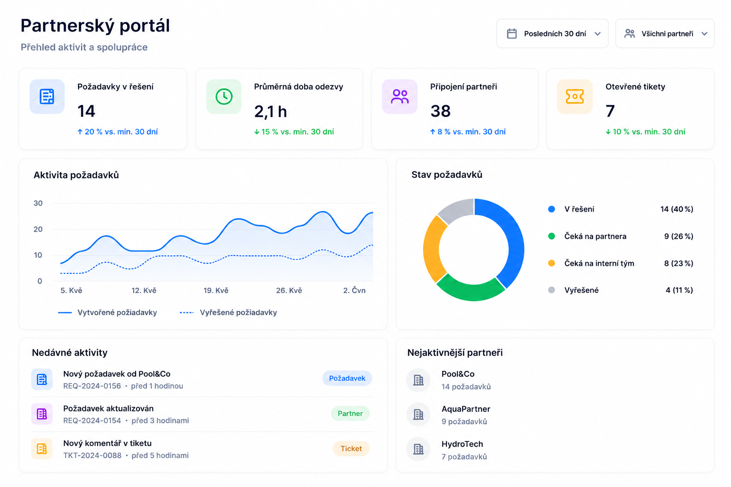731x487 pixels.
Task: Click the TKT-2024-0088 reference
Action: click(92, 456)
